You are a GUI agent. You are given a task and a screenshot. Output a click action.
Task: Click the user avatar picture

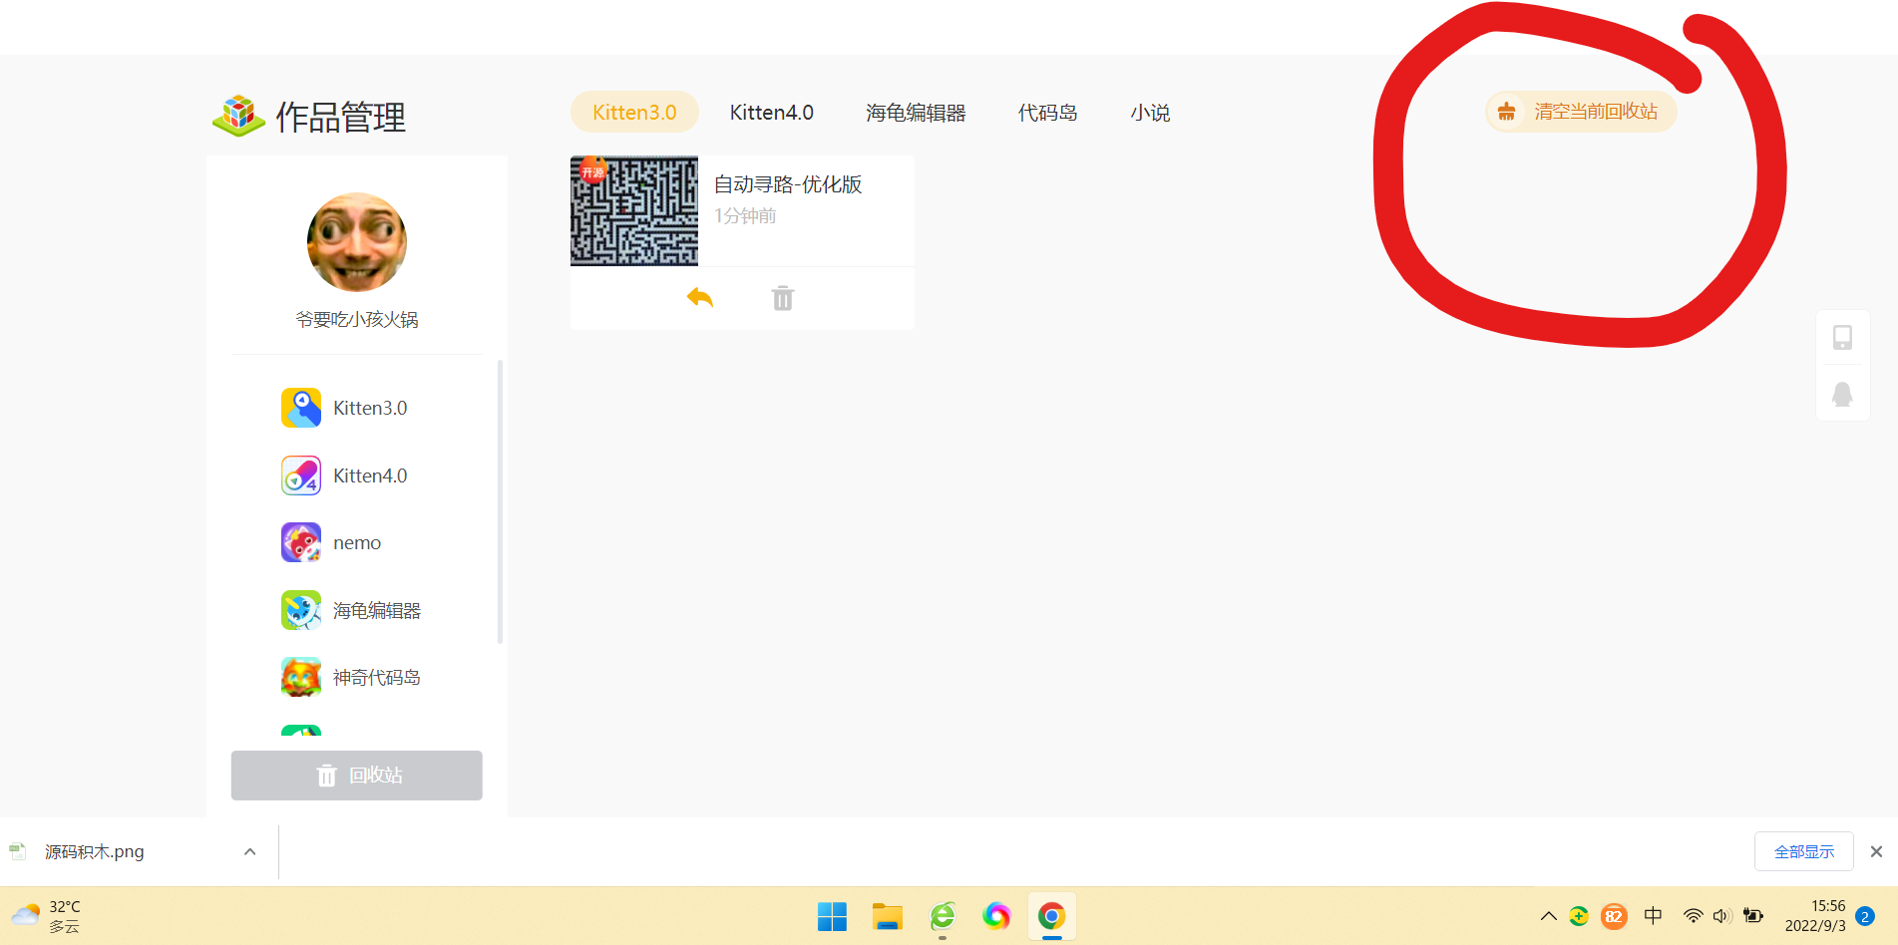point(357,242)
